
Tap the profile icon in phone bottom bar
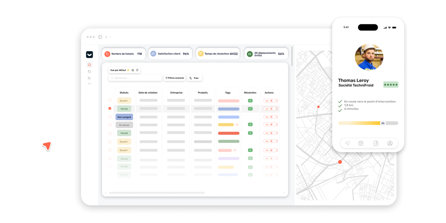(x=390, y=143)
